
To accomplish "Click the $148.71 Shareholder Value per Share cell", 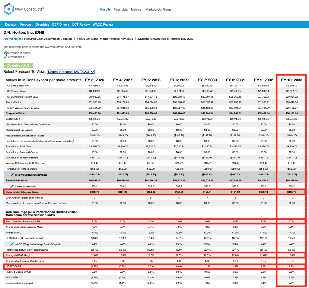I will (94, 192).
